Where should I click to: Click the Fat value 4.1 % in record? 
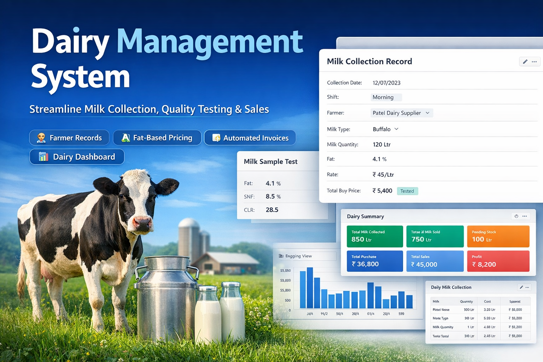tap(379, 159)
